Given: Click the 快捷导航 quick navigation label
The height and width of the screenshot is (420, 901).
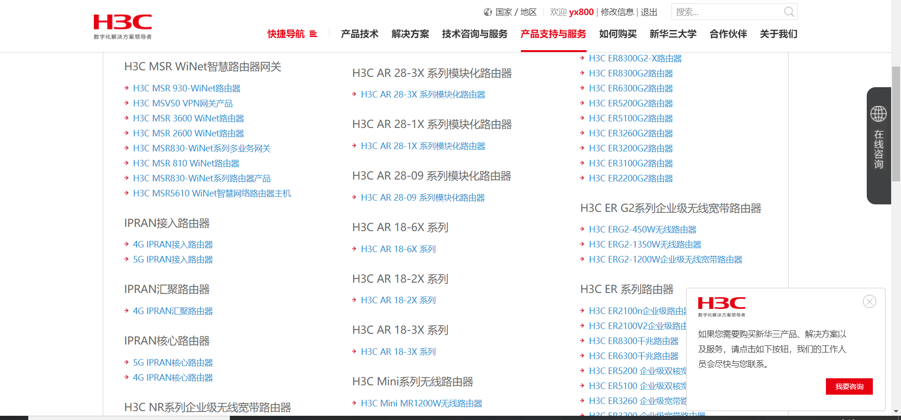Looking at the screenshot, I should [x=286, y=34].
